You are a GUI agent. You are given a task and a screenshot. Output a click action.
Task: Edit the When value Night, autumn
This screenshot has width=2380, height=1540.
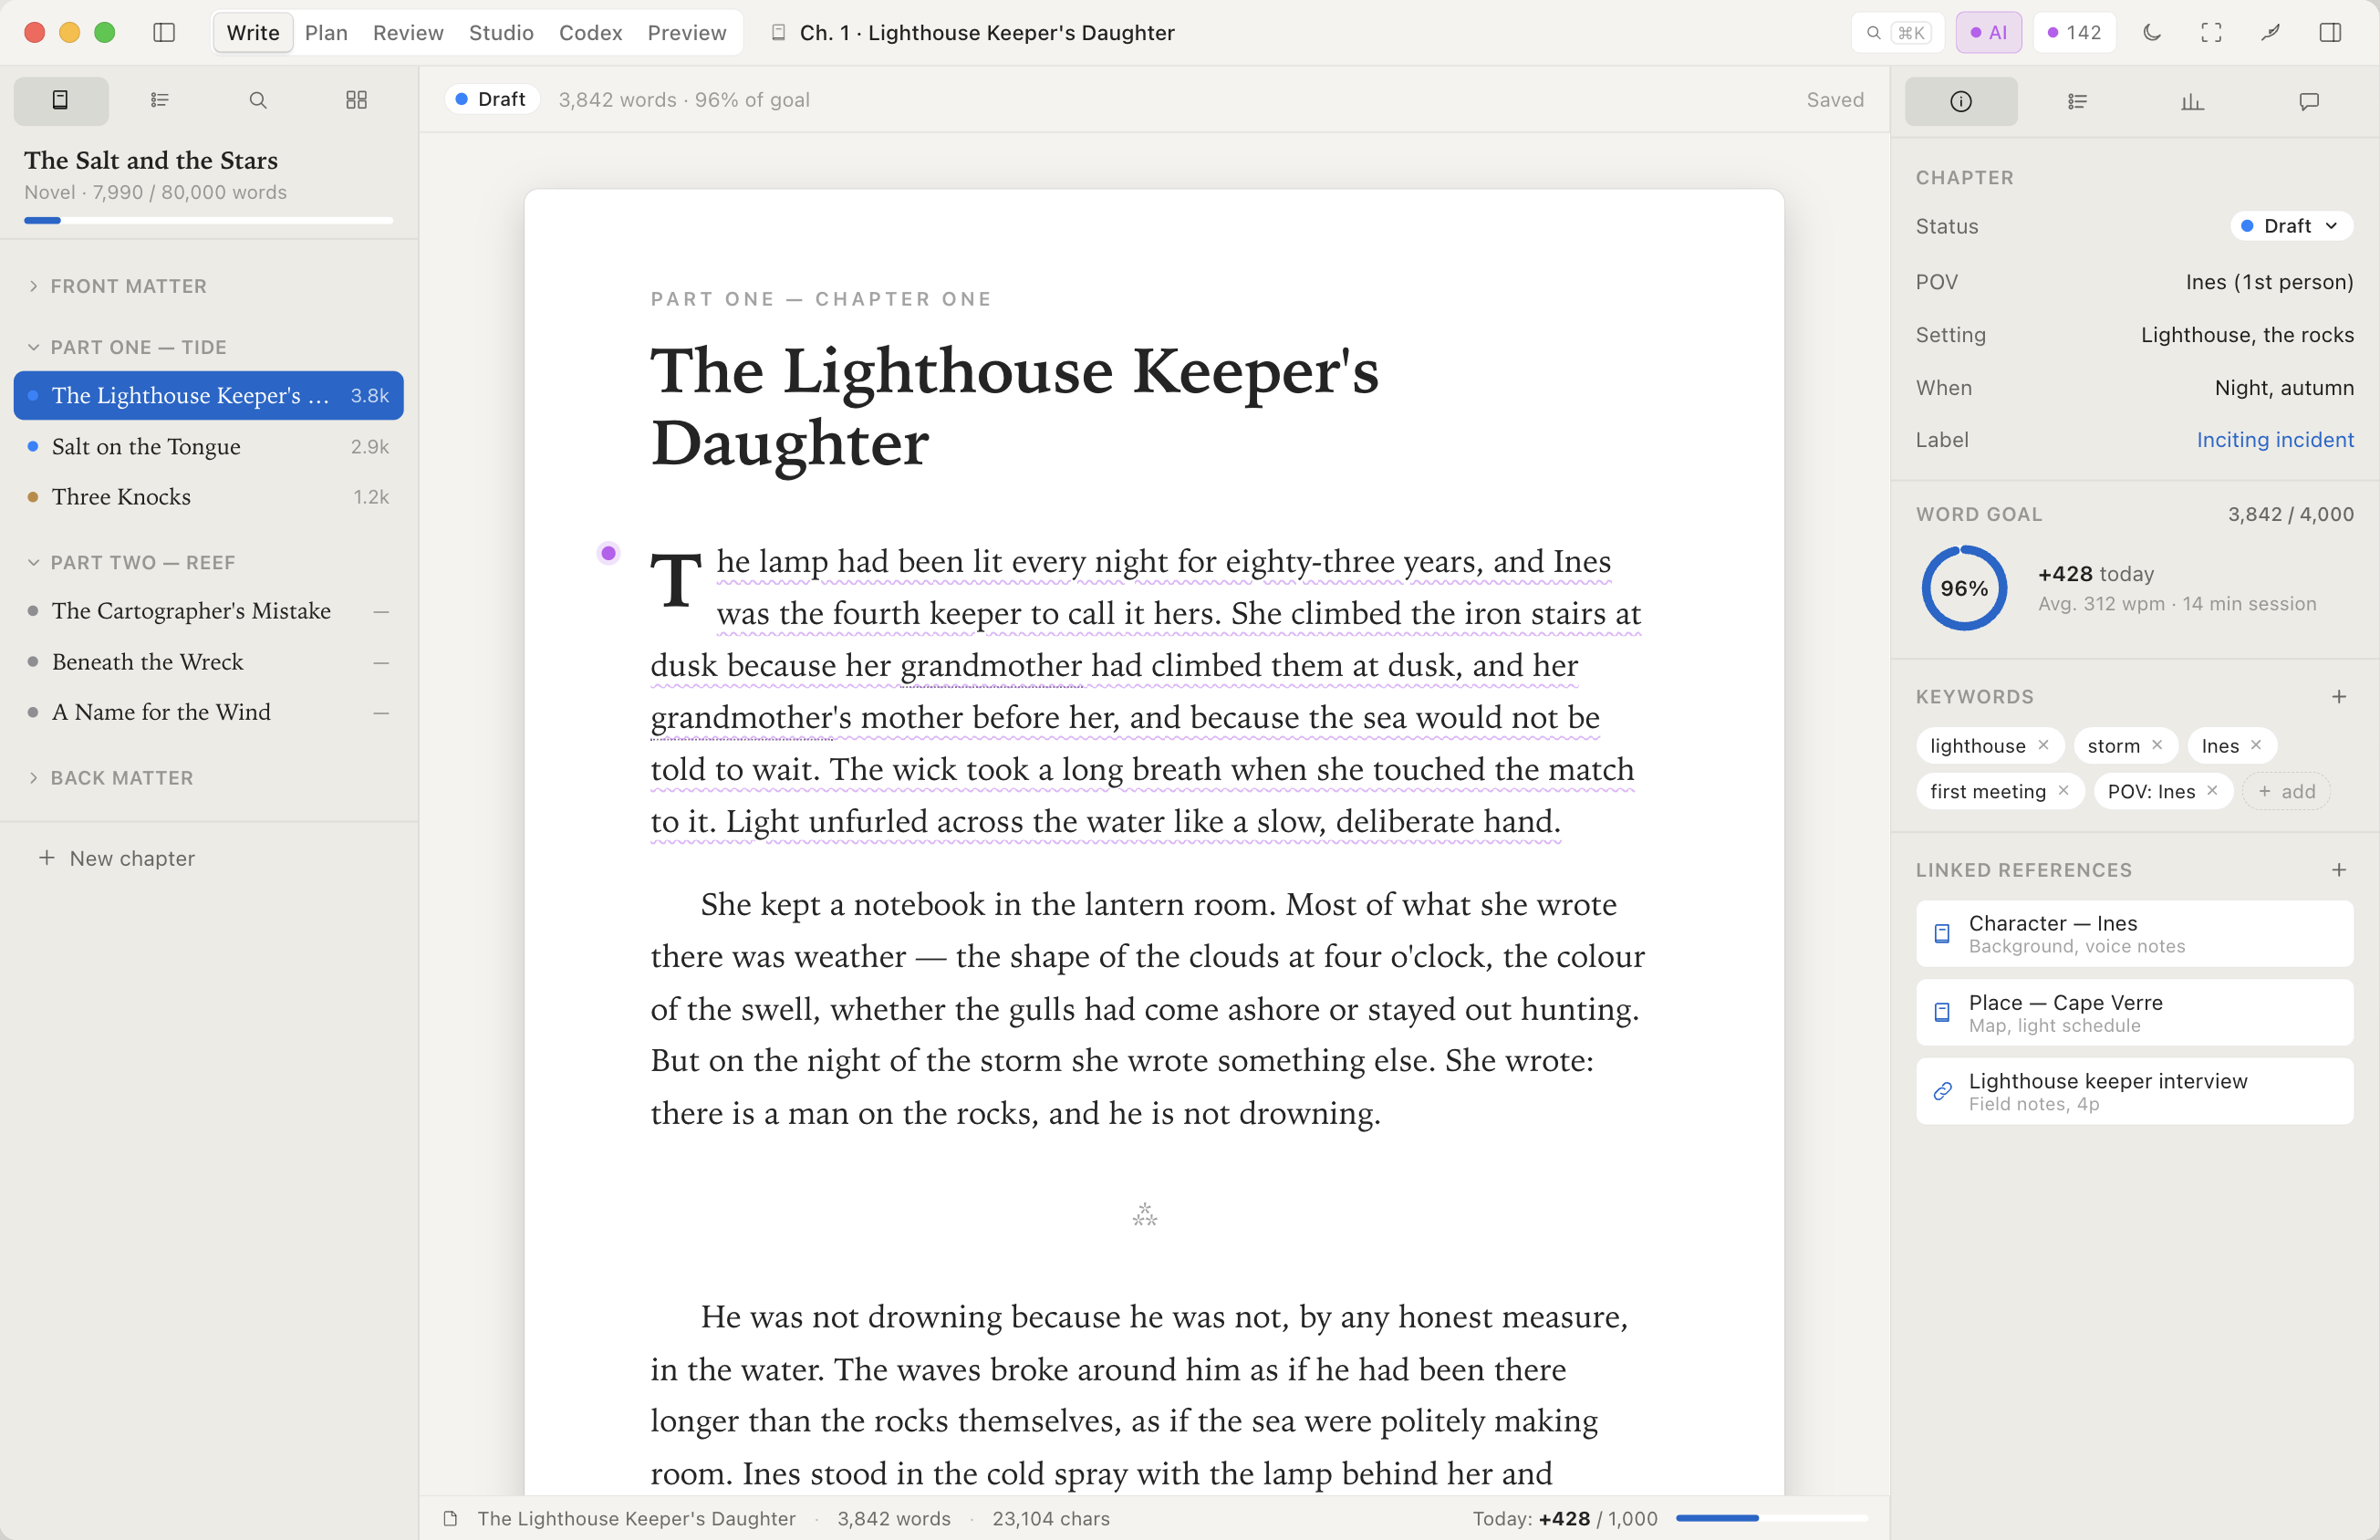point(2284,388)
